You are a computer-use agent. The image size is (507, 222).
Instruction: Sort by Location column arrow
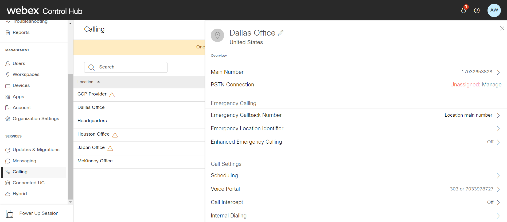[x=99, y=82]
